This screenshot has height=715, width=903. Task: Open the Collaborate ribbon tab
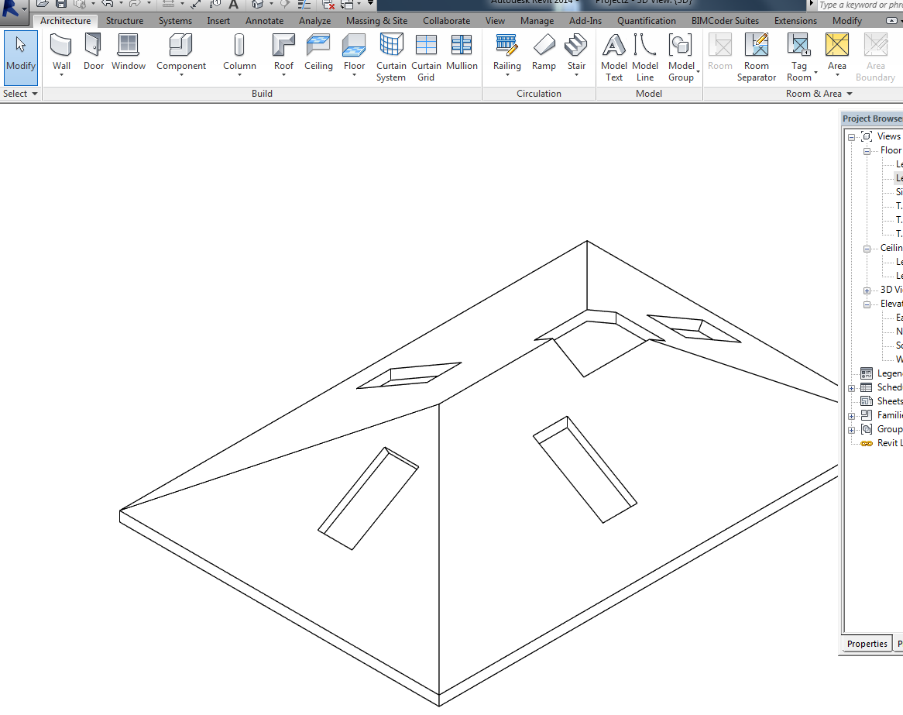[x=446, y=21]
